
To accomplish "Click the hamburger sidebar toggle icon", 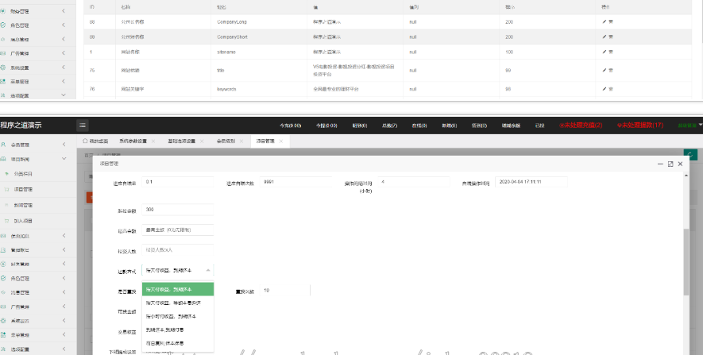I will [83, 125].
